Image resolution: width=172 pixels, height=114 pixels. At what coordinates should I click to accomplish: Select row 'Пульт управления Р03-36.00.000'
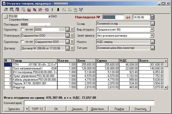click(84, 76)
